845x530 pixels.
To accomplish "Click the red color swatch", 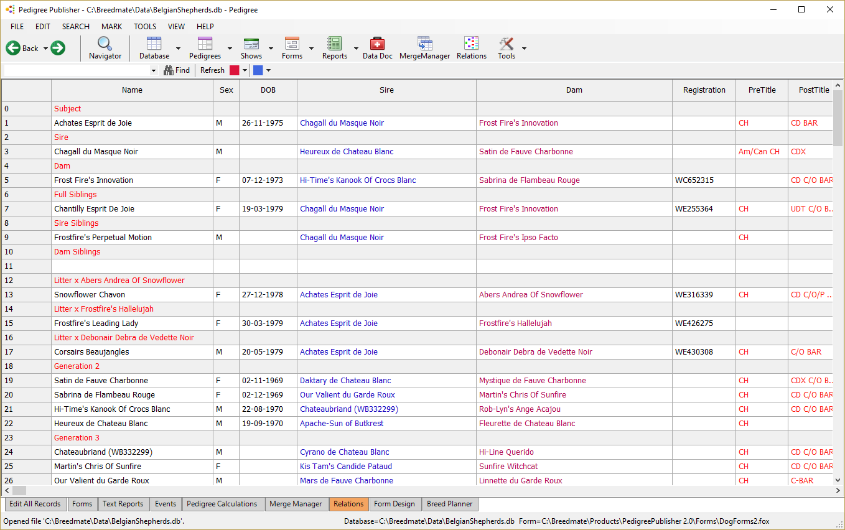I will [x=235, y=70].
